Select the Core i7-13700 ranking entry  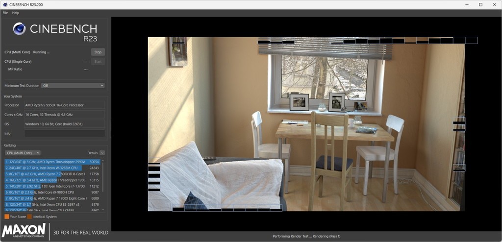pyautogui.click(x=52, y=186)
